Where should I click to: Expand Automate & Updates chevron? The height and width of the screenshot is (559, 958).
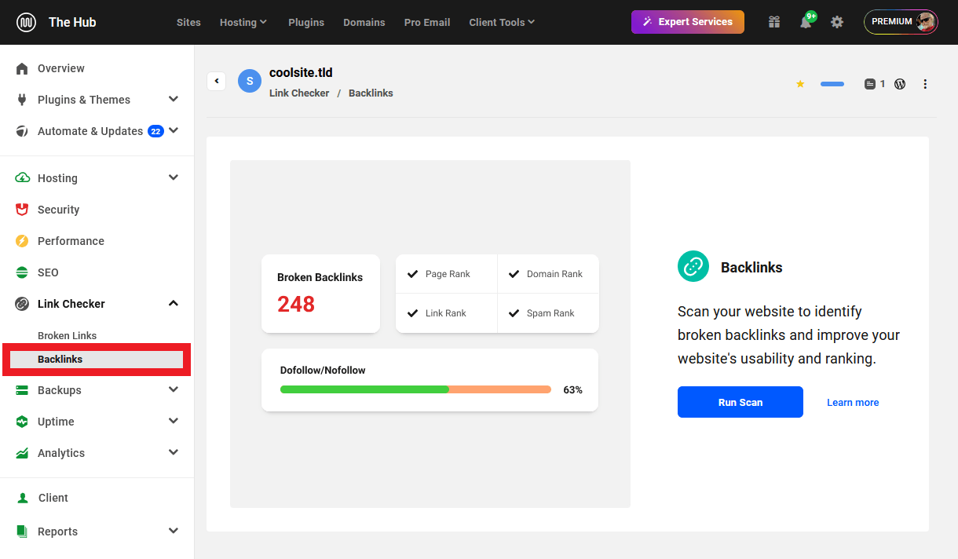click(x=174, y=130)
